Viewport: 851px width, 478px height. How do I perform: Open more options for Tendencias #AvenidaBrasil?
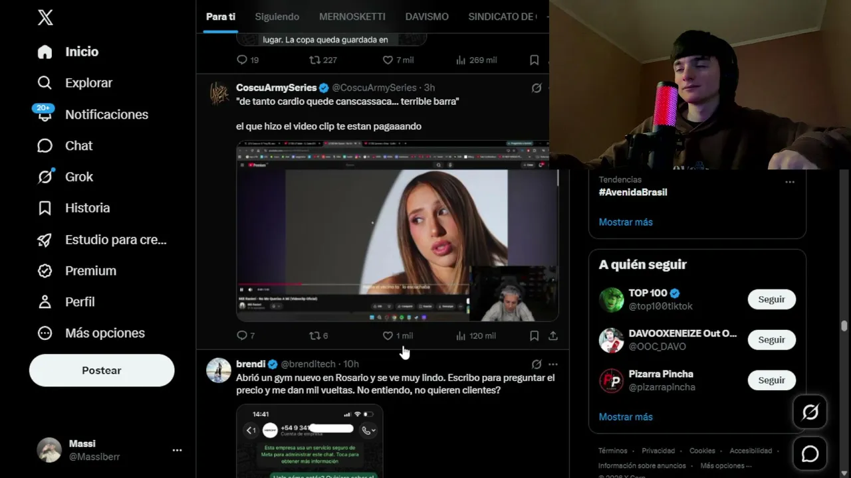click(790, 182)
